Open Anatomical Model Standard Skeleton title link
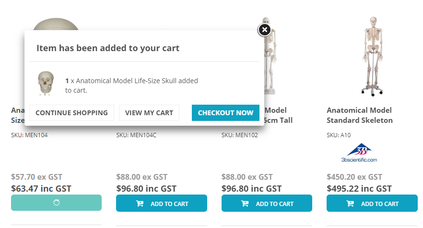Screen dimensions: 423x228 (360, 115)
